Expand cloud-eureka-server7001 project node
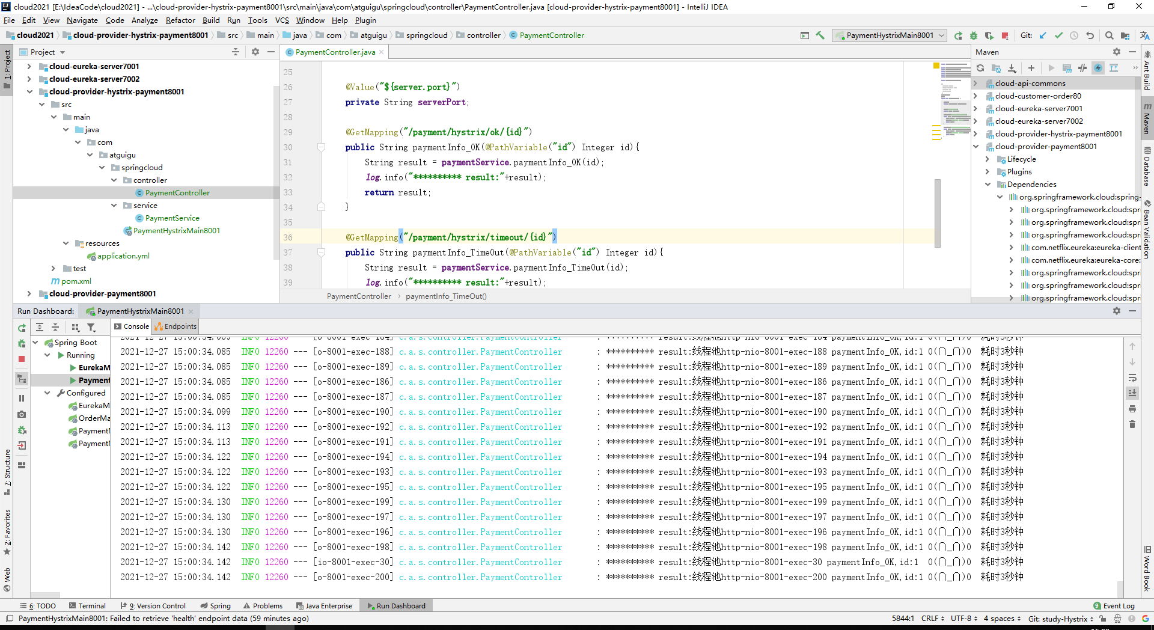This screenshot has width=1154, height=630. 29,67
